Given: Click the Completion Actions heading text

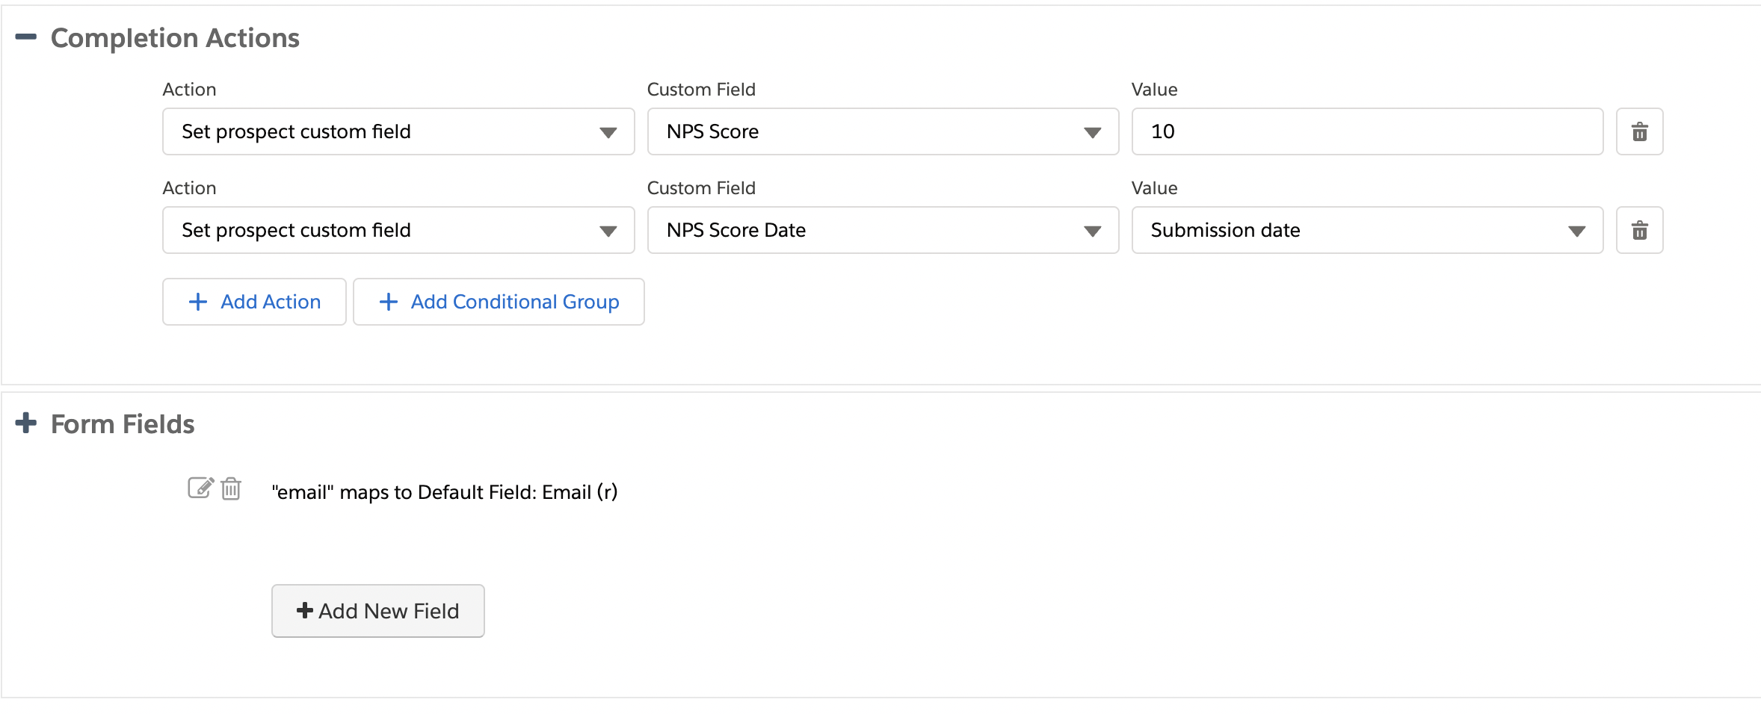Looking at the screenshot, I should tap(175, 37).
